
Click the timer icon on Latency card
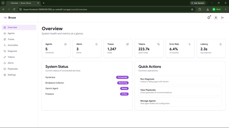220,44
